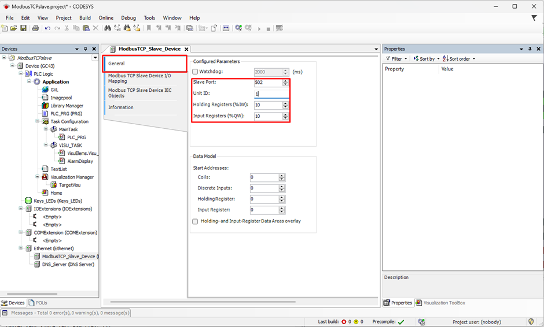Click the Undo arrow icon
Image resolution: width=544 pixels, height=327 pixels.
47,28
